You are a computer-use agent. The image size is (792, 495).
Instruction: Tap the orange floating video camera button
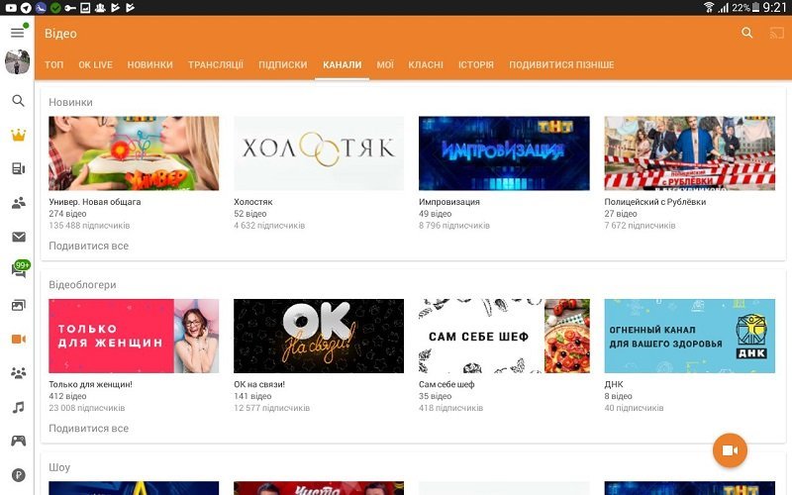(x=730, y=450)
